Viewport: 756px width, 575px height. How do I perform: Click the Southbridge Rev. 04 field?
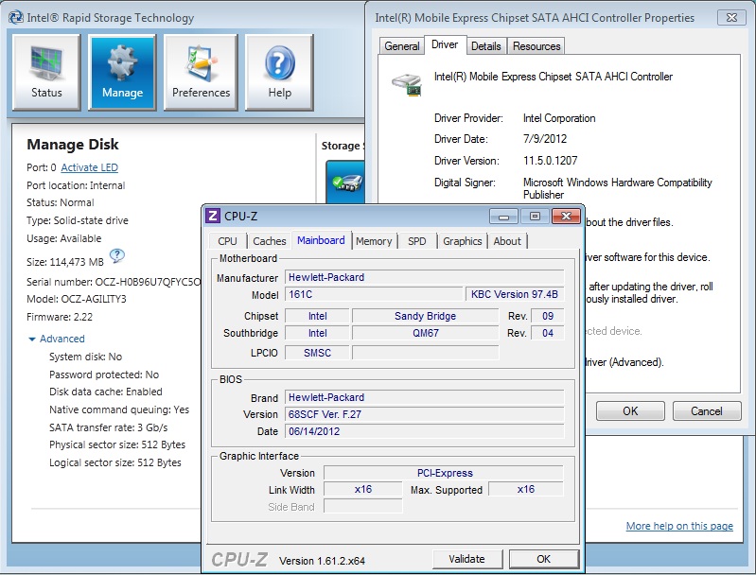[547, 333]
